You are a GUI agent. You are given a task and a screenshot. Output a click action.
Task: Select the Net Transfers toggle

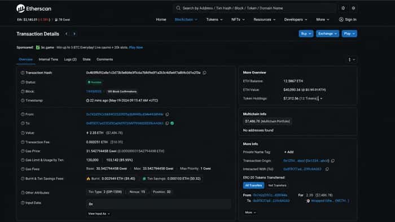[277, 185]
